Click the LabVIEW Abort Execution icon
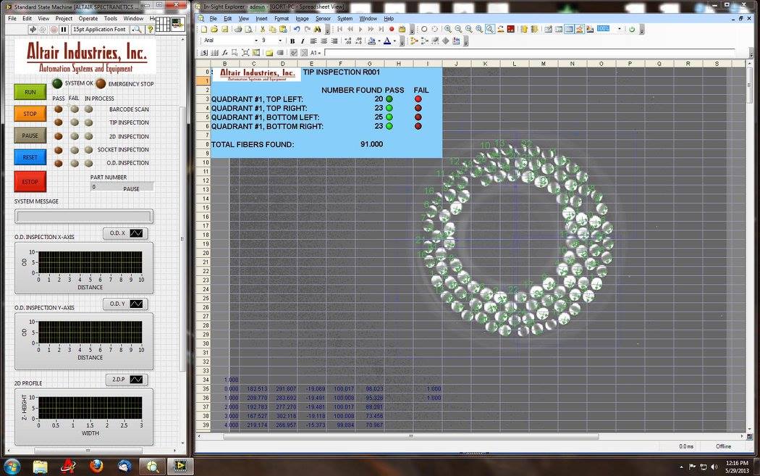 pos(54,30)
